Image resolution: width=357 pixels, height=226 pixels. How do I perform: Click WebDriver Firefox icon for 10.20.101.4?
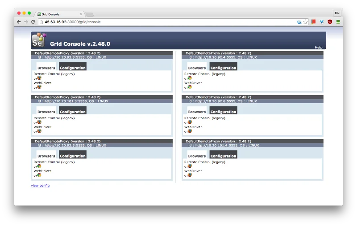190,175
